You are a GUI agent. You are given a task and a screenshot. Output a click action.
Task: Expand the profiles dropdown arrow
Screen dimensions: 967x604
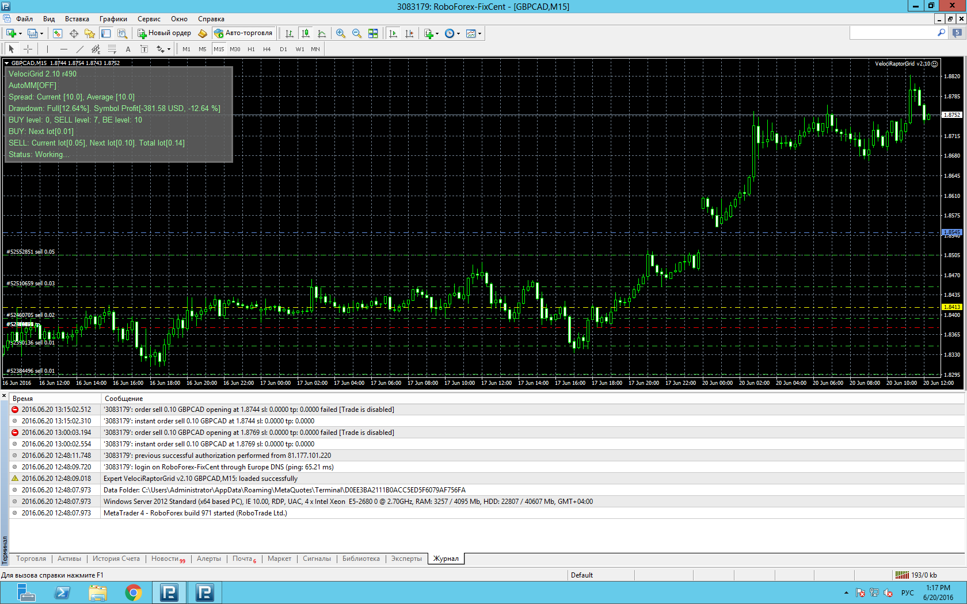tap(42, 33)
